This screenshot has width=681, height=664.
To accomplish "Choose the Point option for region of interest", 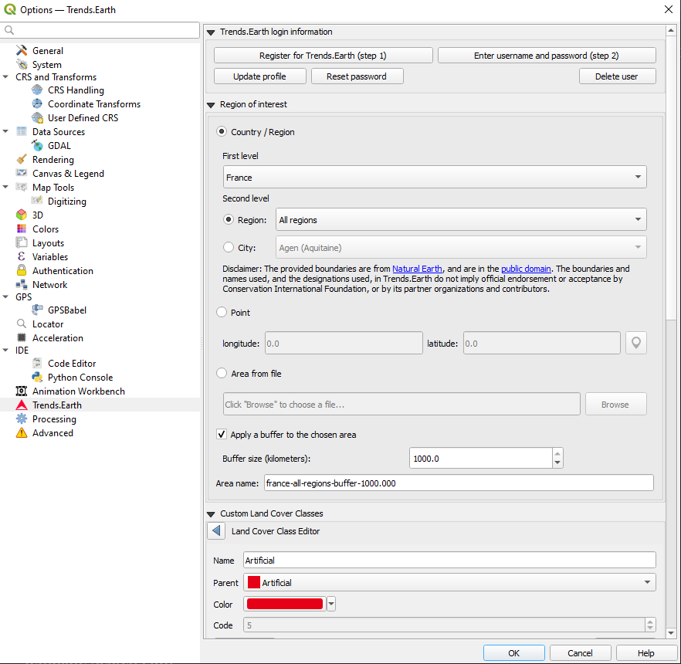I will click(222, 312).
